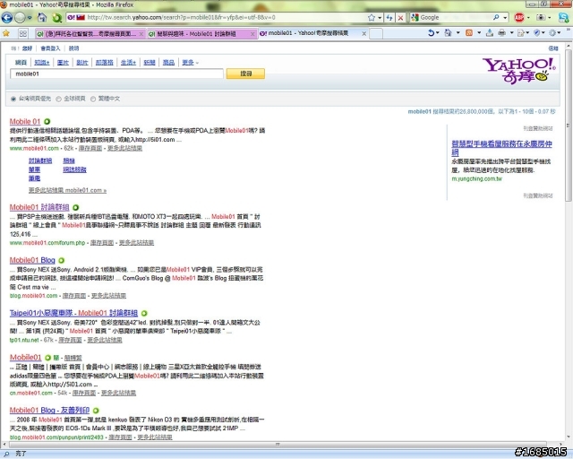Open the sponsored 智慧型手機看屋服務 ad link
Image resolution: width=573 pixels, height=459 pixels.
tap(501, 148)
